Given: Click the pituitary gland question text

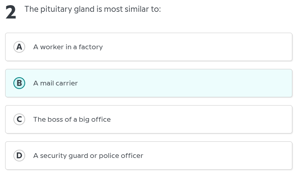Looking at the screenshot, I should click(x=92, y=9).
